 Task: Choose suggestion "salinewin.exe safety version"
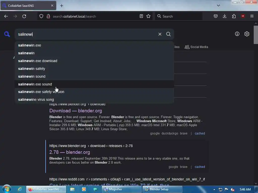click(94, 92)
